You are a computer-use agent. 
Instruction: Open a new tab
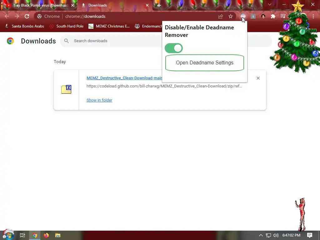[x=159, y=5]
